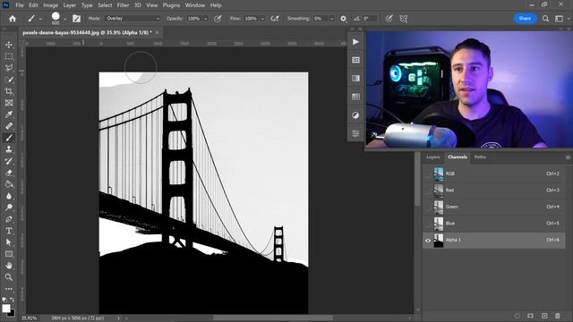Open the Smoothing dropdown arrow
Image resolution: width=573 pixels, height=322 pixels.
(x=332, y=19)
